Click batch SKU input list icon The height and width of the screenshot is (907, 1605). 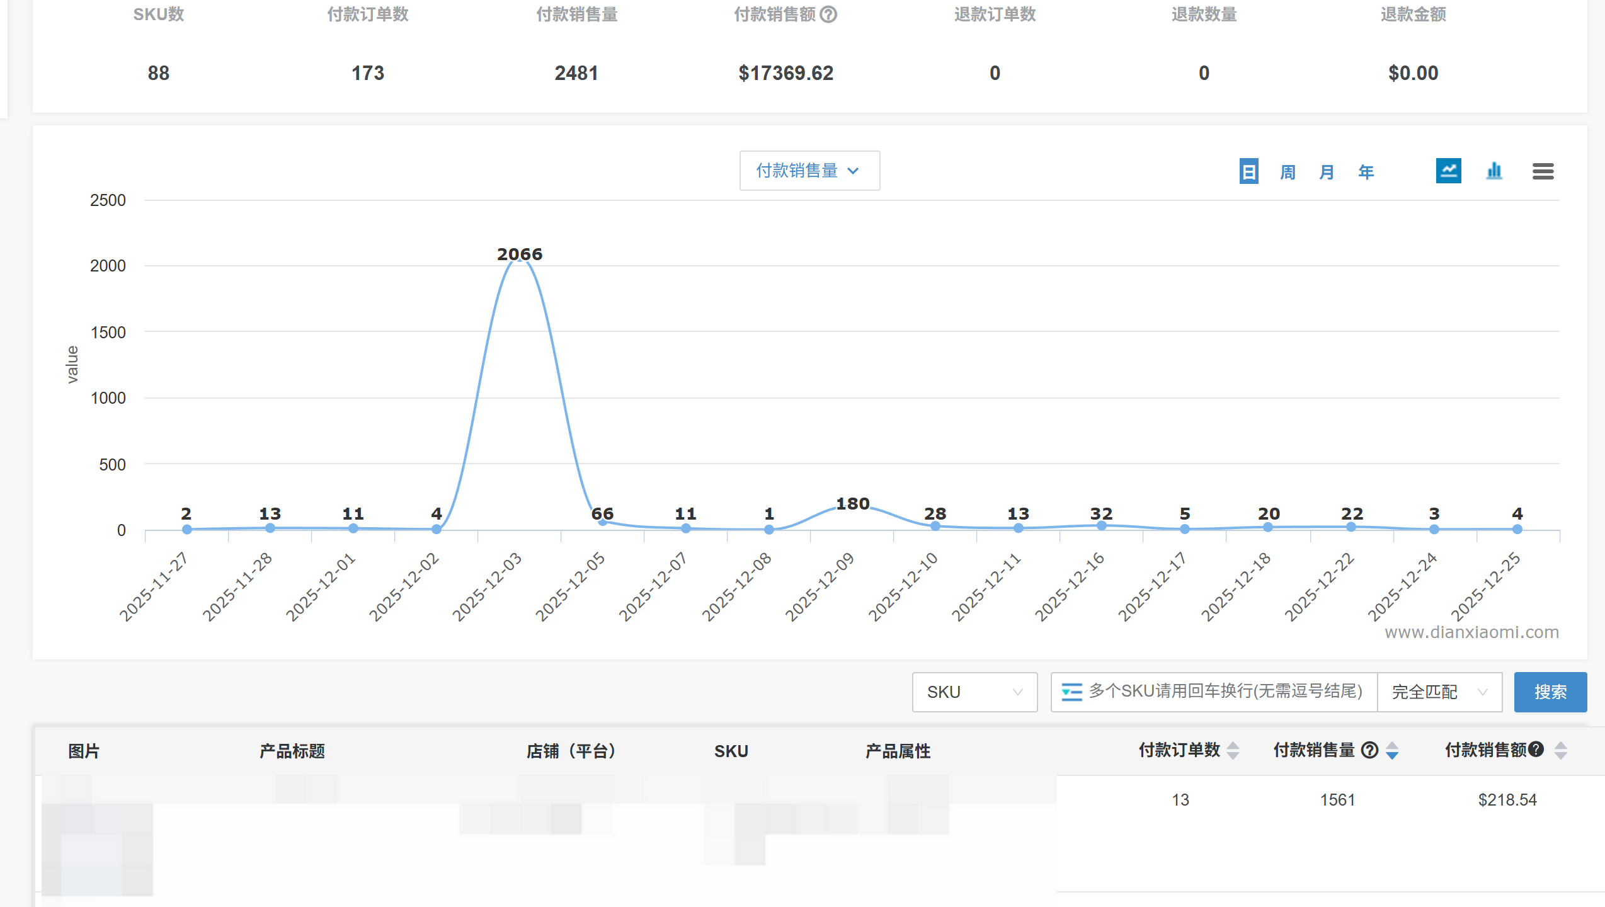(1071, 692)
